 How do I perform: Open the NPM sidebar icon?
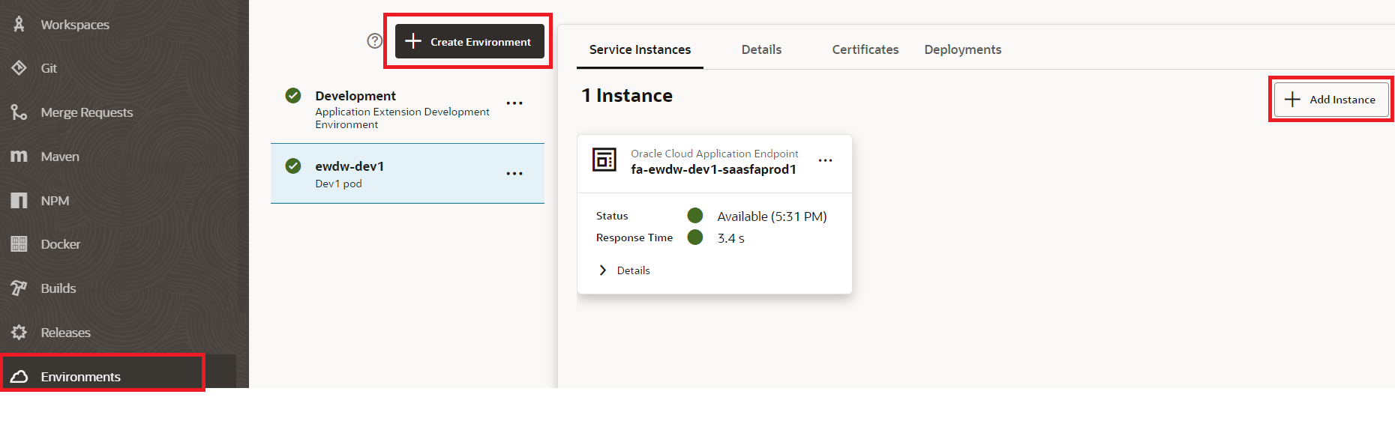tap(19, 200)
